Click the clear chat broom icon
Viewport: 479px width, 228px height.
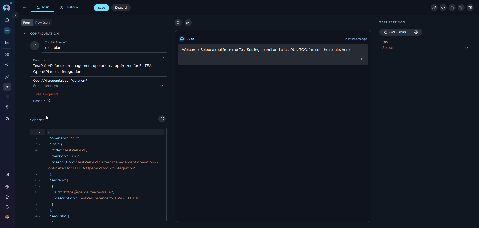(188, 23)
